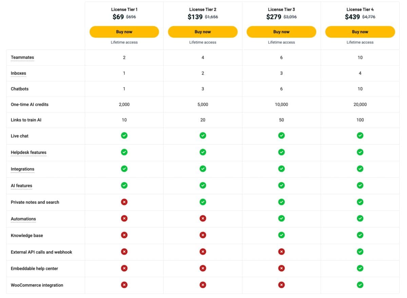Click the $69 price for Tier 1

click(x=118, y=17)
